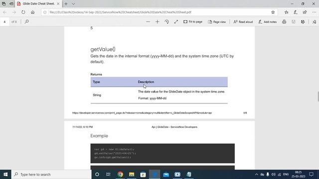Screen dimensions: 319x179
Task: Share this page icon
Action: click(305, 12)
